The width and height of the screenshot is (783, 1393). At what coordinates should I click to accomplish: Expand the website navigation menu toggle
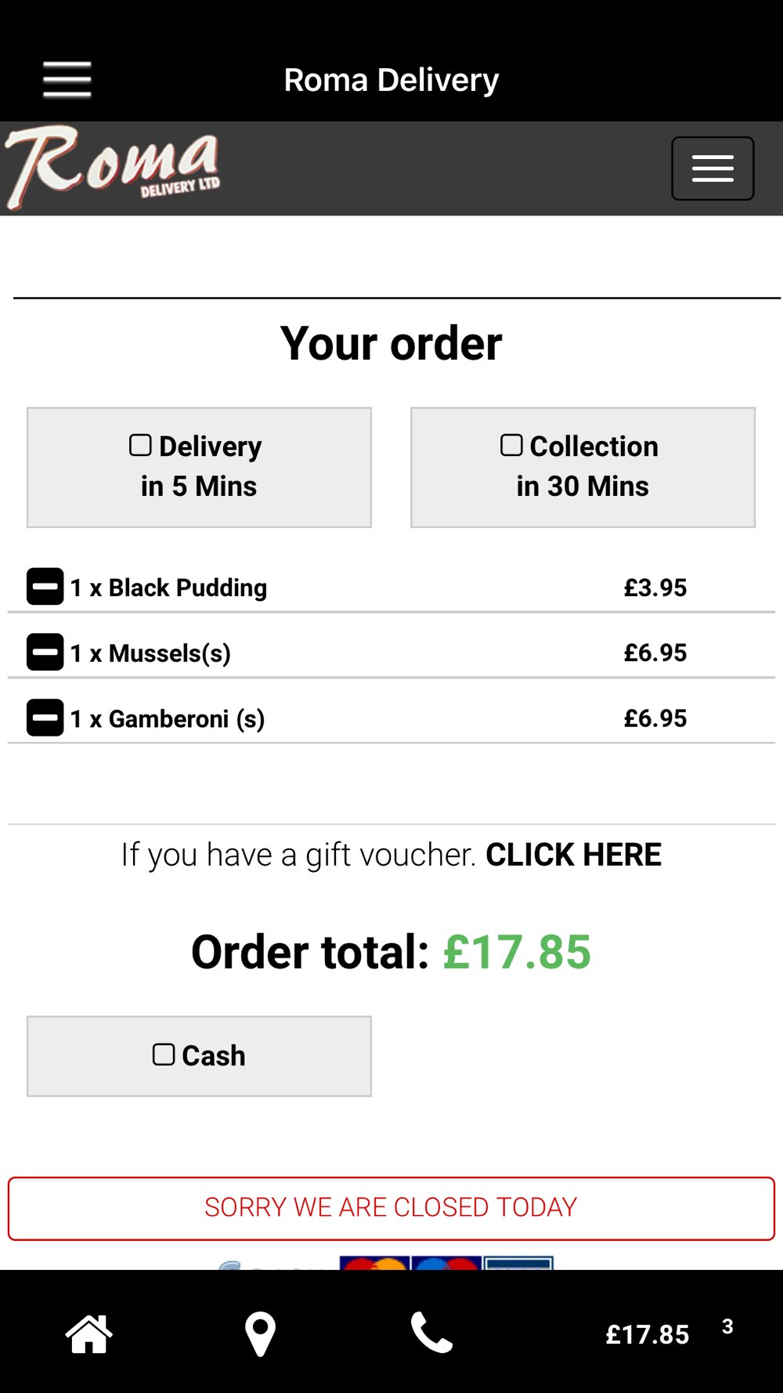coord(713,168)
